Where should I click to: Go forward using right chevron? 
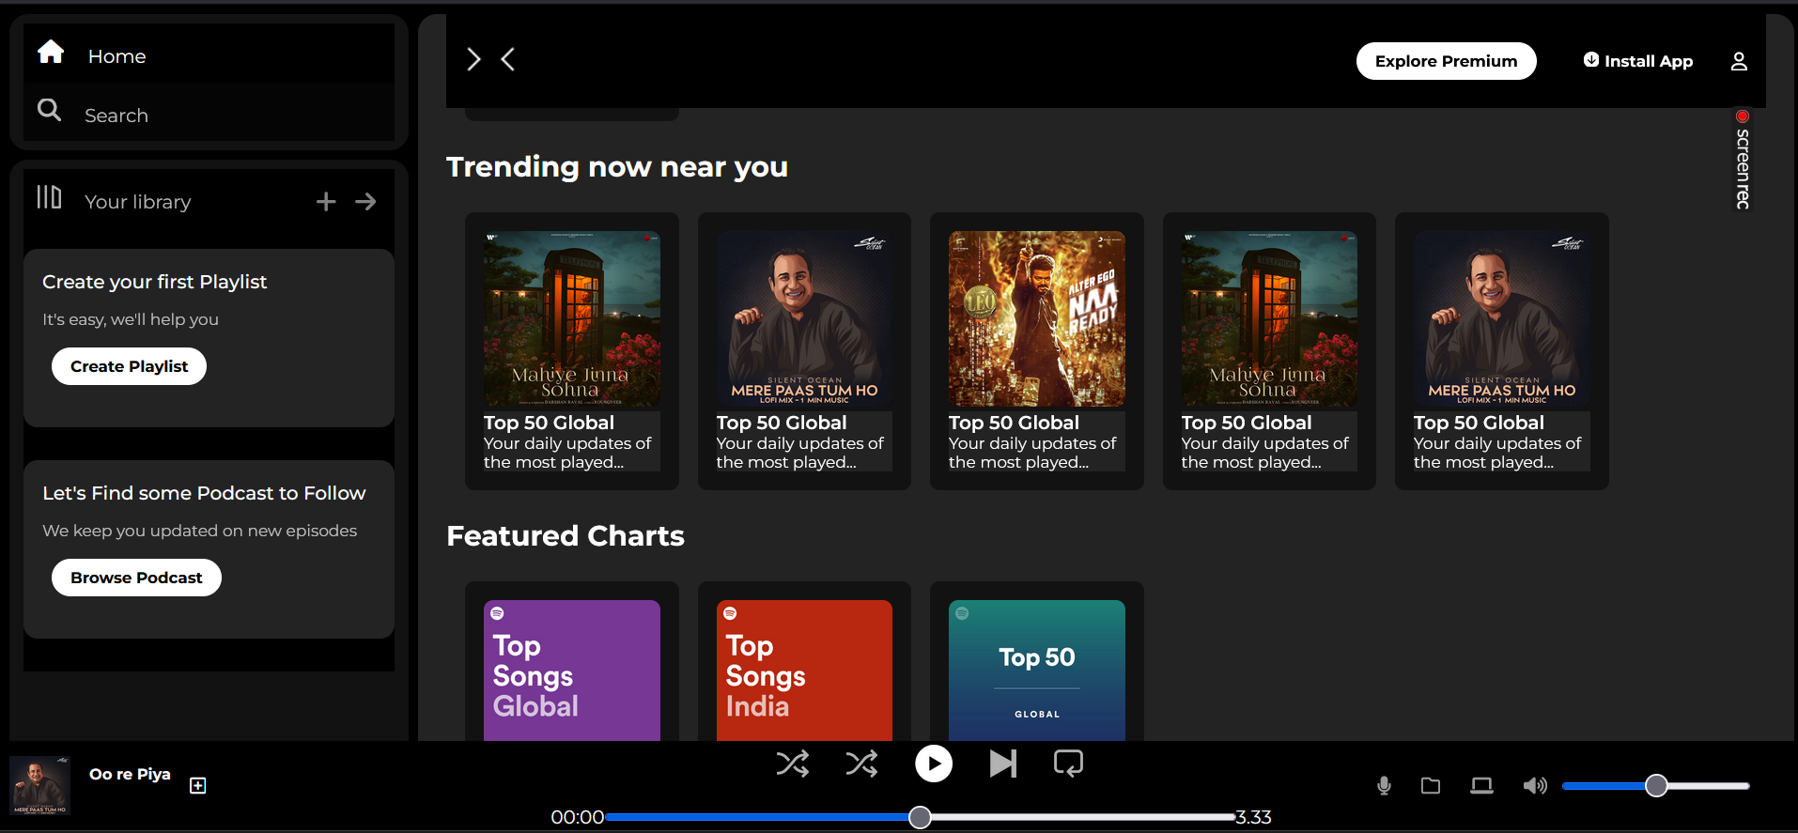tap(474, 59)
